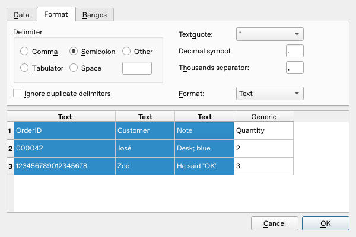Click row number 1 header

(x=11, y=130)
